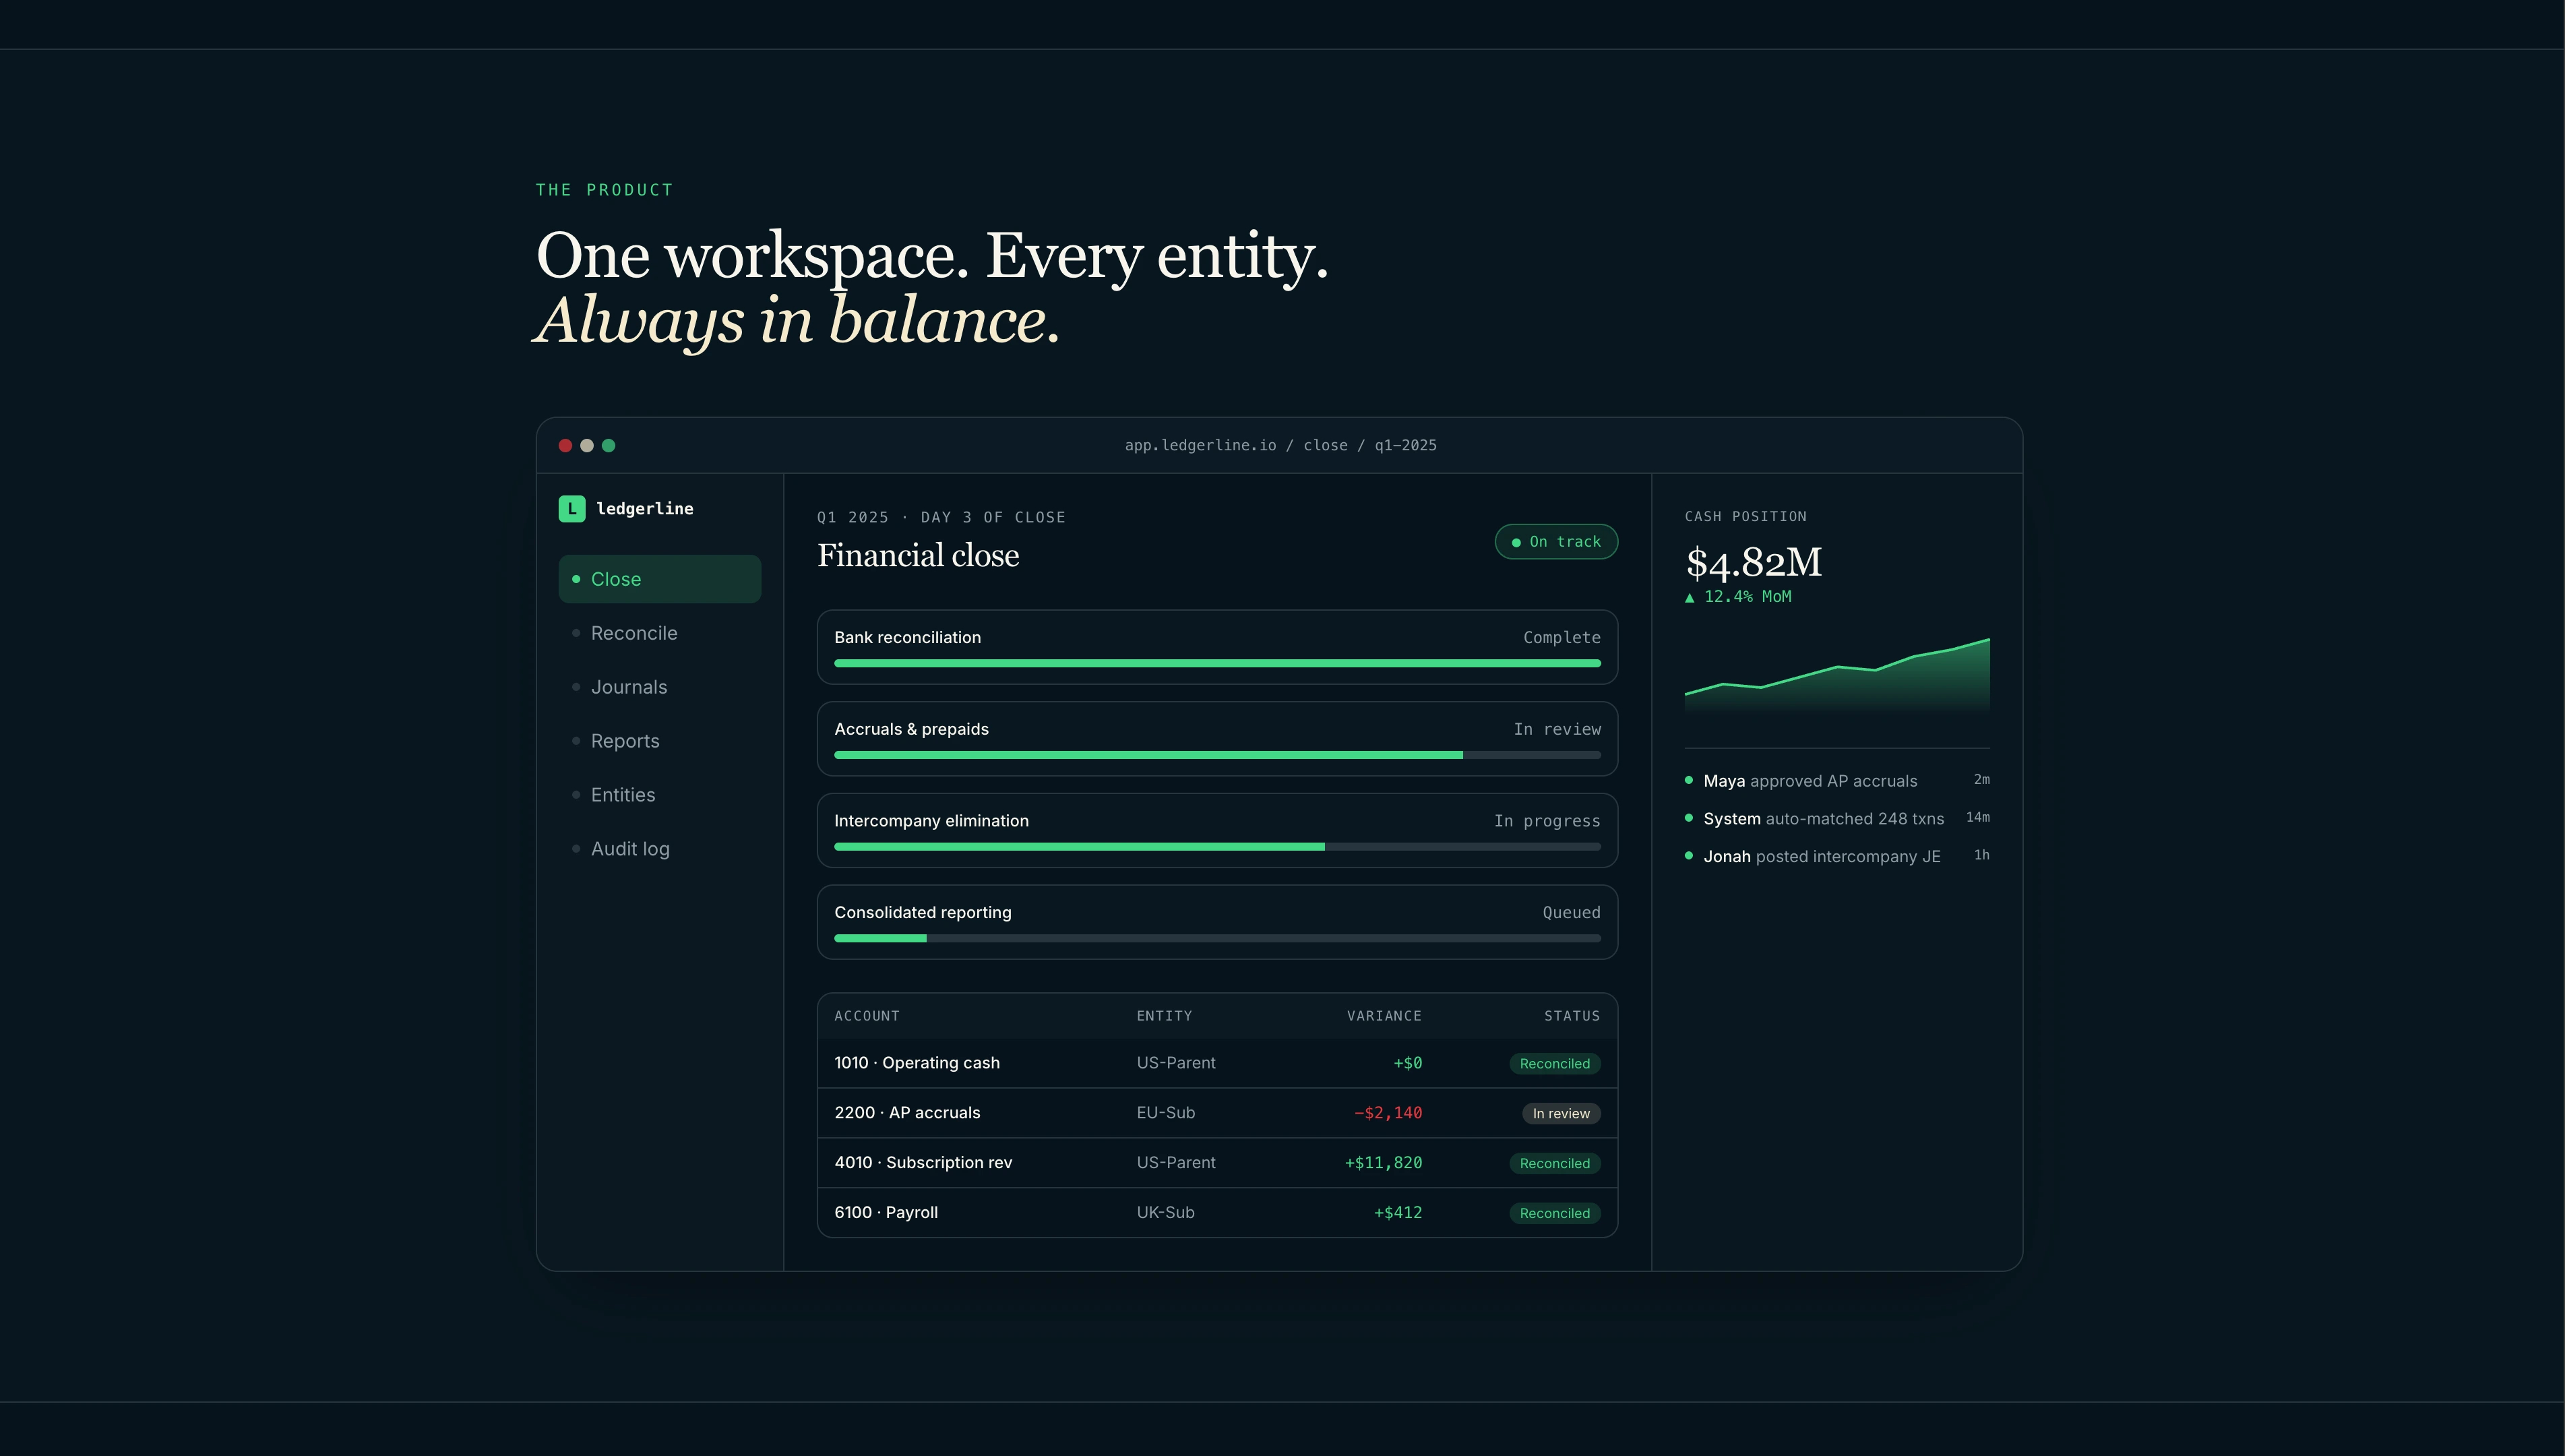Click the In progress status on Intercompany elimination
Screen dimensions: 2565x1456
coord(1547,821)
